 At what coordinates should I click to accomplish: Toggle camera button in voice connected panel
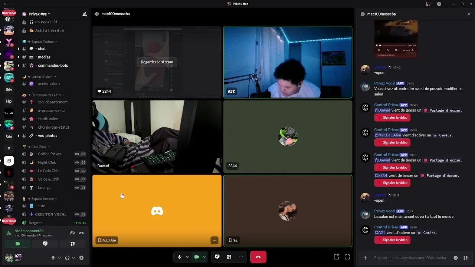coord(17,244)
